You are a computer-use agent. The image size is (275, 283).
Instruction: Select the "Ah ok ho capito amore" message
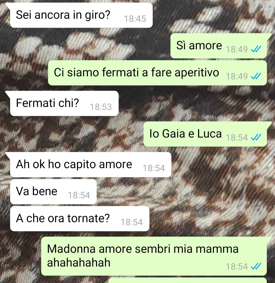(91, 165)
